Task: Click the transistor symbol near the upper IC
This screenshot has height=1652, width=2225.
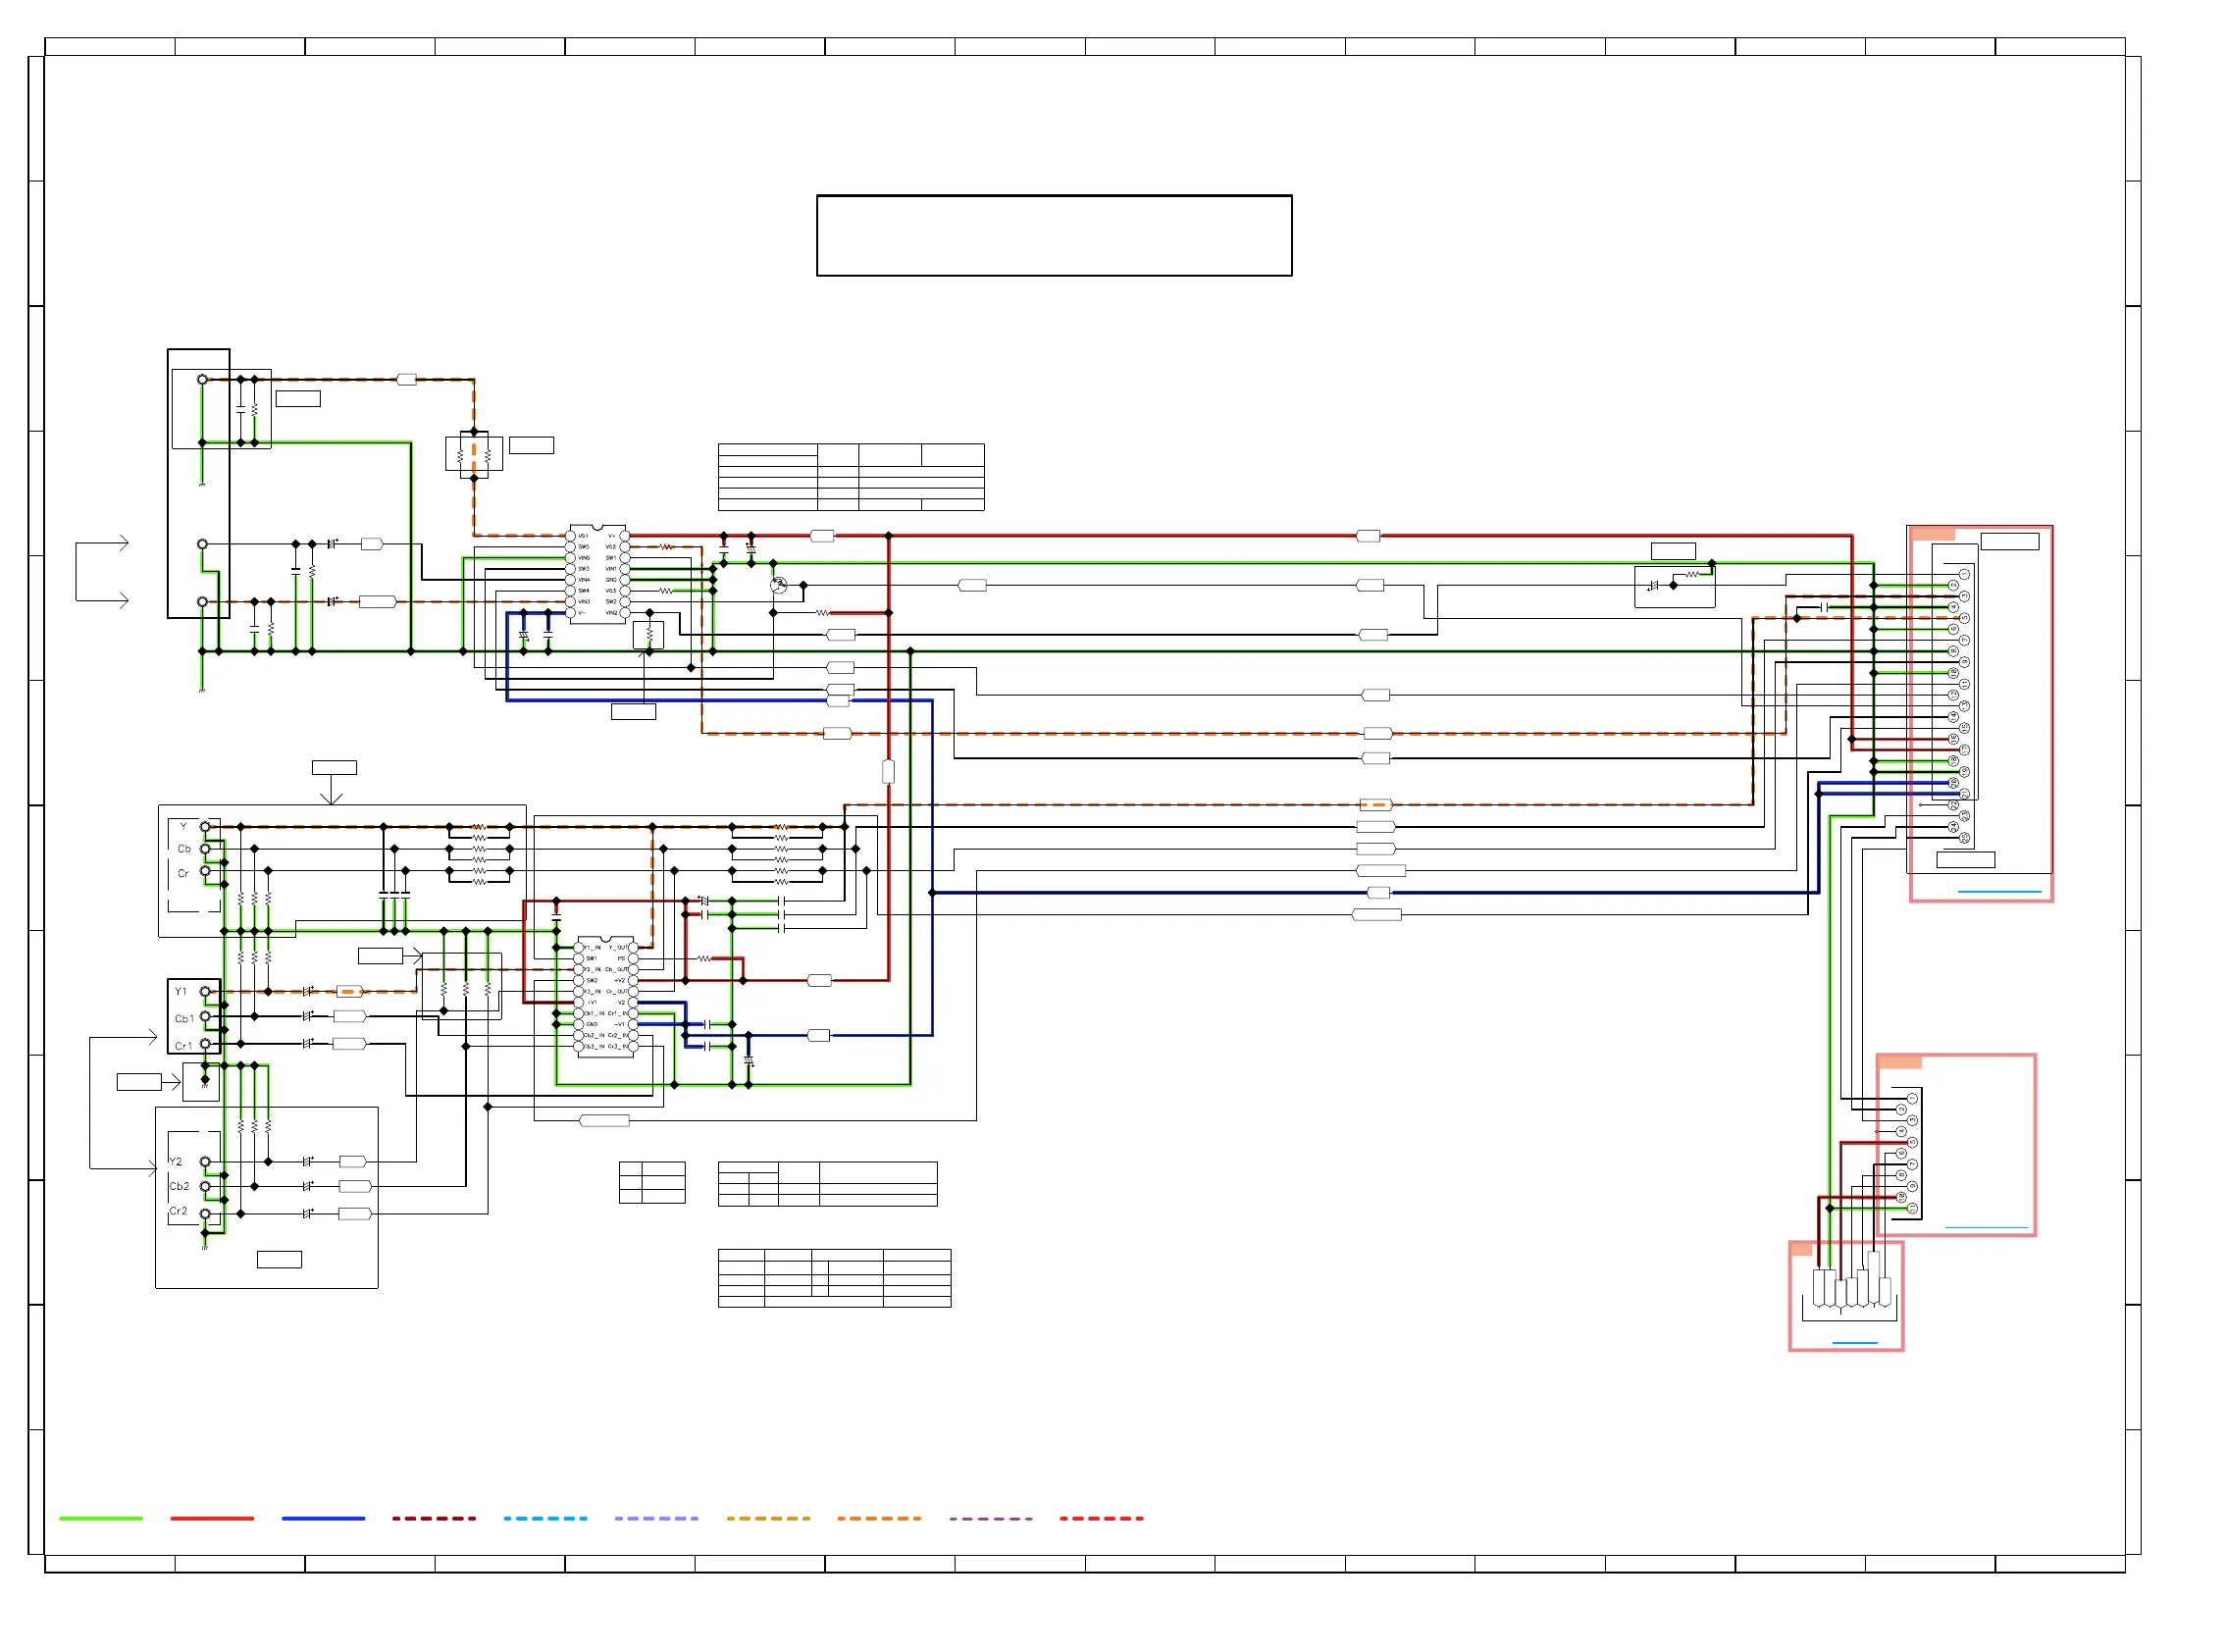Action: tap(779, 585)
